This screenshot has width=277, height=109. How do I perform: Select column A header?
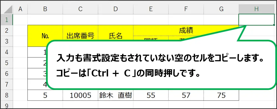click(20, 9)
